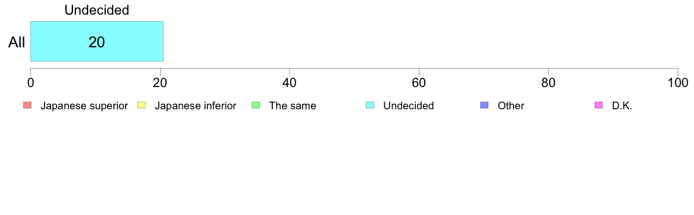Click the Undecided legend text

(408, 106)
